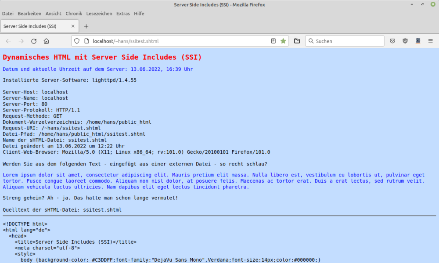Expand the Extras menu
This screenshot has height=263, width=439.
click(x=123, y=14)
